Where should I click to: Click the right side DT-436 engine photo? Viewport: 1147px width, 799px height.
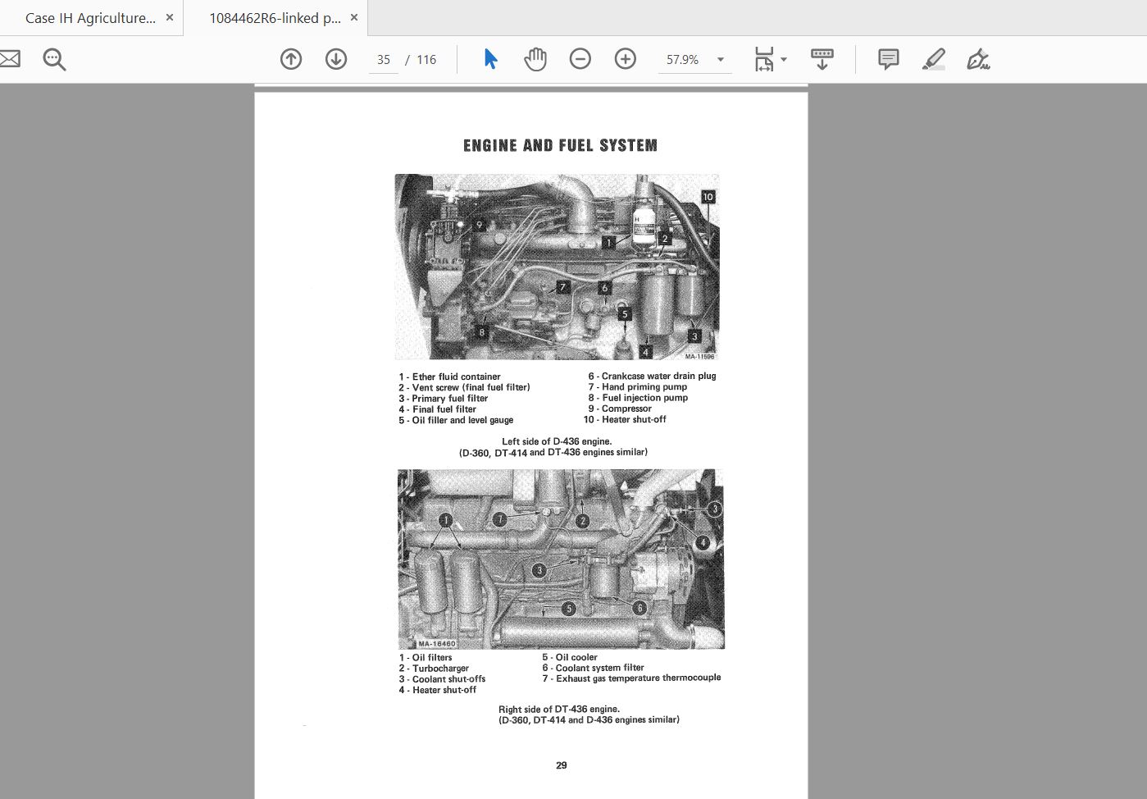pos(561,559)
